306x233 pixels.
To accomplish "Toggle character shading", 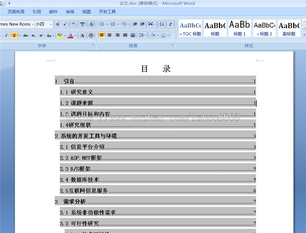I will pyautogui.click(x=83, y=35).
